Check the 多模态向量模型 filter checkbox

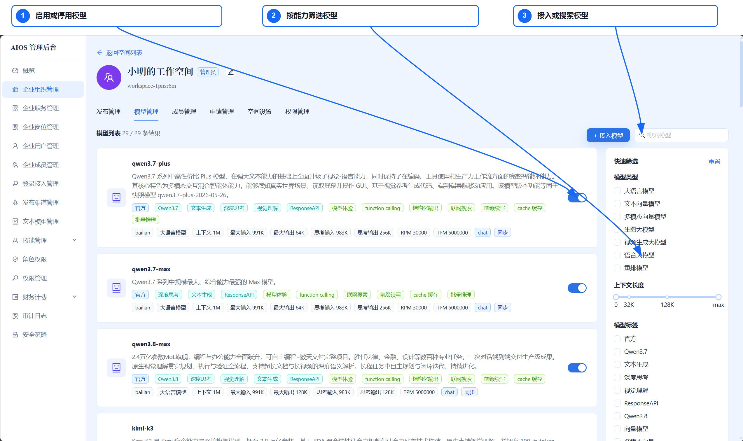(x=617, y=217)
